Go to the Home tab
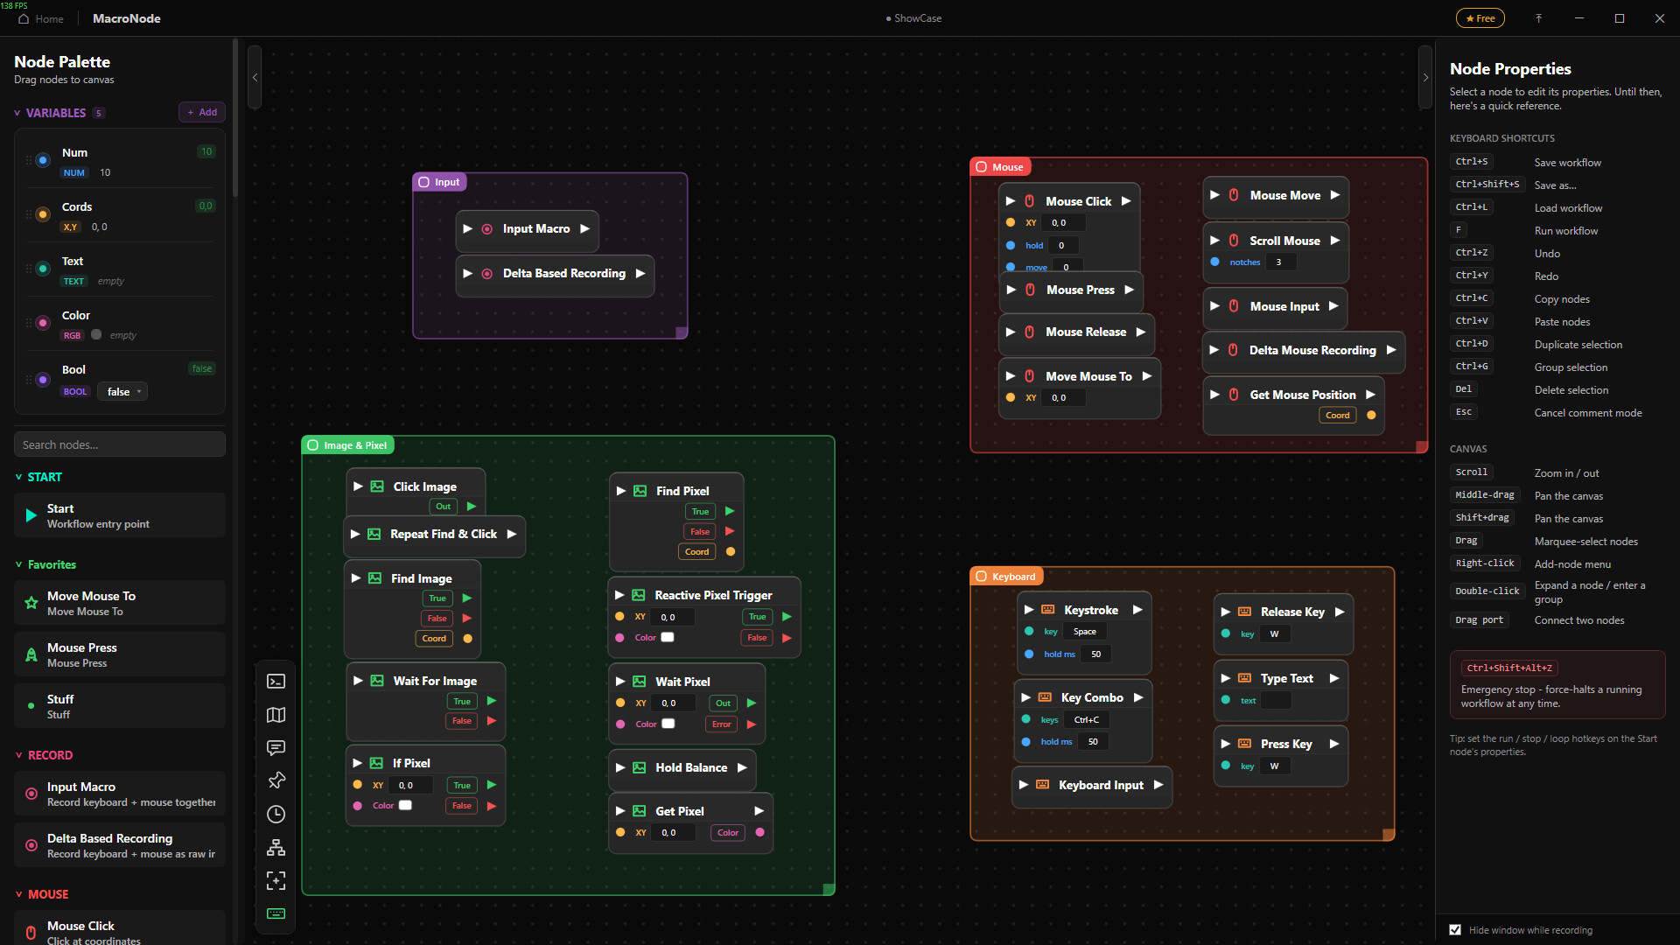This screenshot has width=1680, height=945. click(x=41, y=18)
